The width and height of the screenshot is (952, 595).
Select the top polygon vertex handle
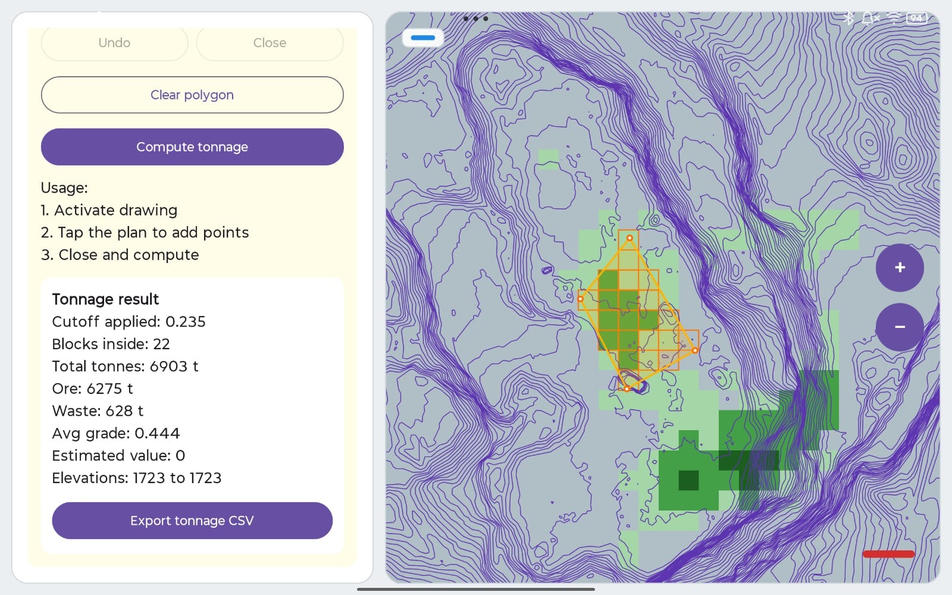tap(630, 238)
